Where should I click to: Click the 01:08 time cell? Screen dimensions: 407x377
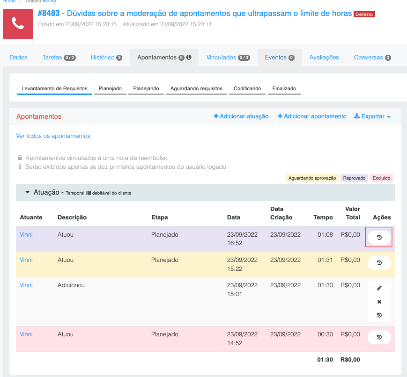coord(325,235)
